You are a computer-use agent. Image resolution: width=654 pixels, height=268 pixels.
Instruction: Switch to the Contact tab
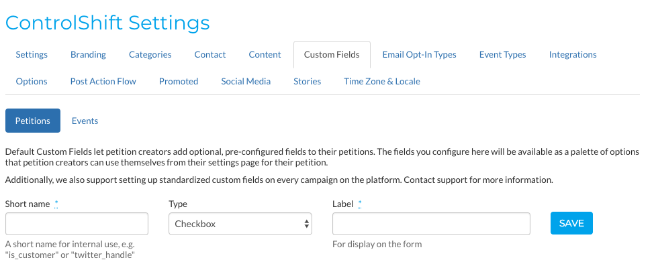click(209, 54)
